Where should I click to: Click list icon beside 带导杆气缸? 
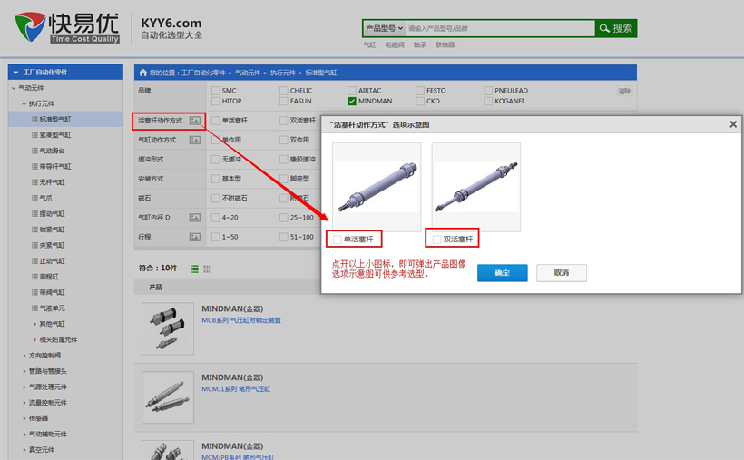34,166
